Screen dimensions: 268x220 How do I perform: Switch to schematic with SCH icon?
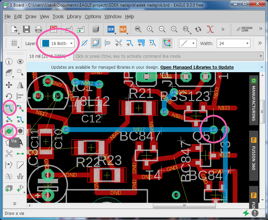(54, 29)
